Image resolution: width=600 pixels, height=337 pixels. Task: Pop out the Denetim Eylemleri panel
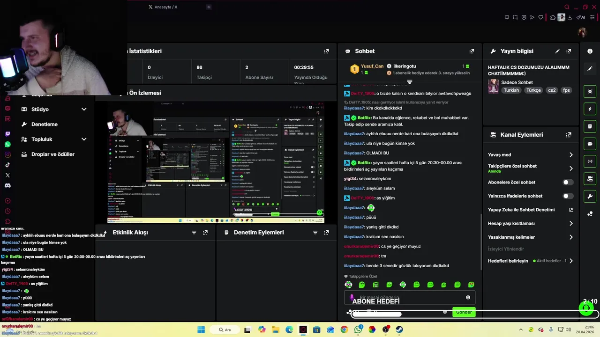pos(327,232)
